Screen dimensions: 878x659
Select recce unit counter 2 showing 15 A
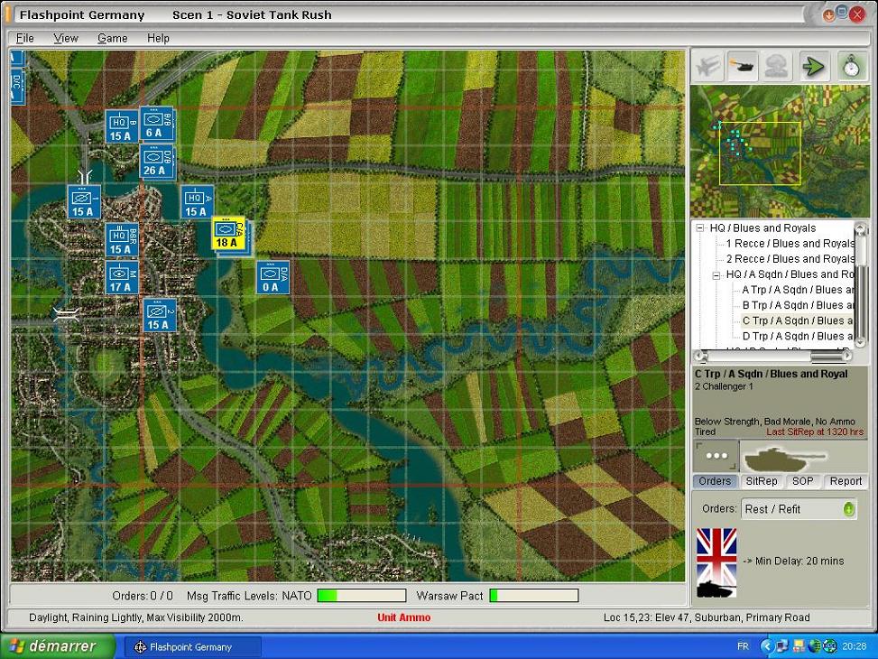[160, 315]
